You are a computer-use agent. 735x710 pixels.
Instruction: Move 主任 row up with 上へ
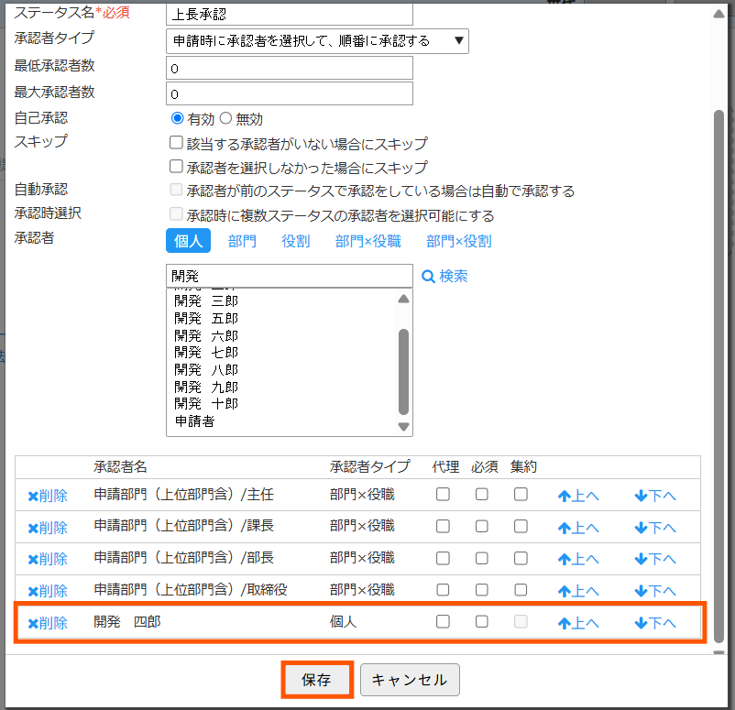coord(578,496)
